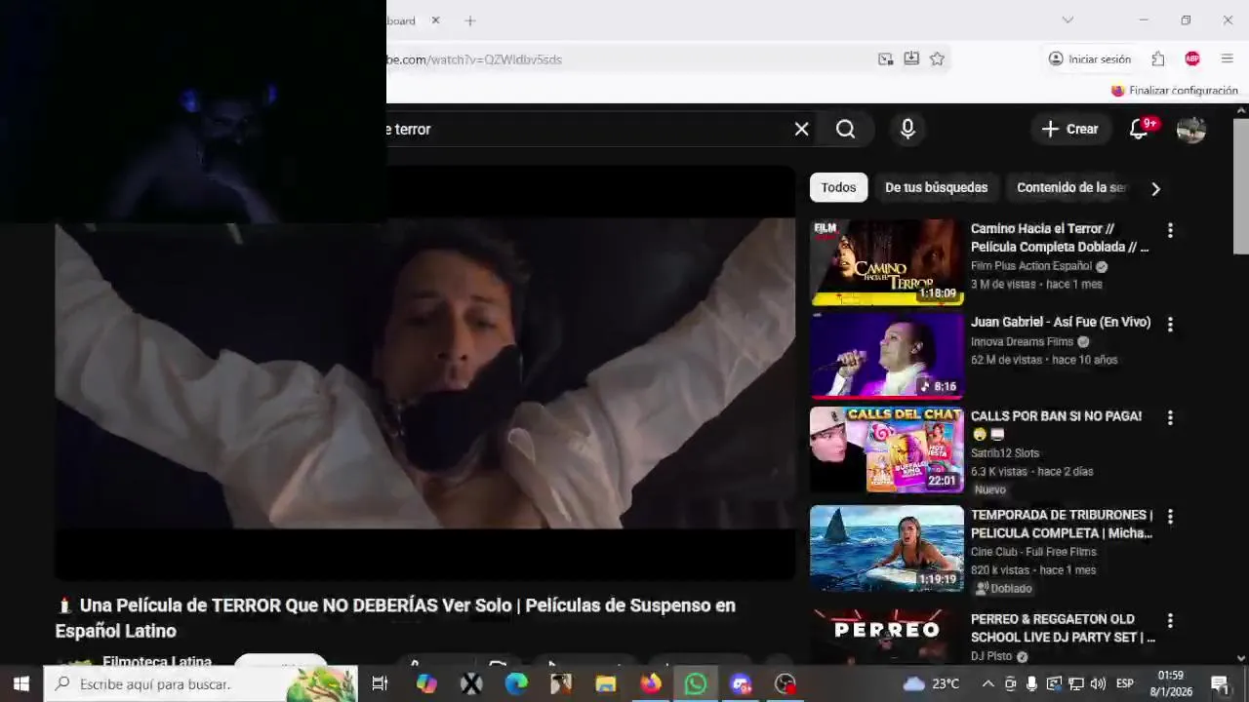Open options for CALLS POR BAN video
The image size is (1249, 702).
[x=1170, y=417]
